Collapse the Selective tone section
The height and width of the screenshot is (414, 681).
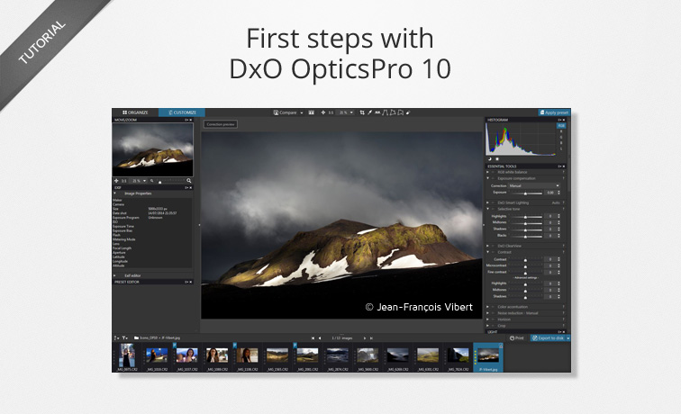(x=487, y=209)
